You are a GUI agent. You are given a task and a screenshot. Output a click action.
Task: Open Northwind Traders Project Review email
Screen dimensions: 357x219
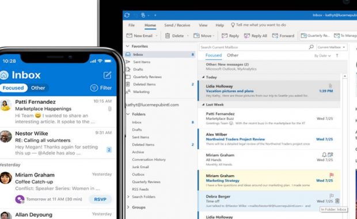(269, 139)
